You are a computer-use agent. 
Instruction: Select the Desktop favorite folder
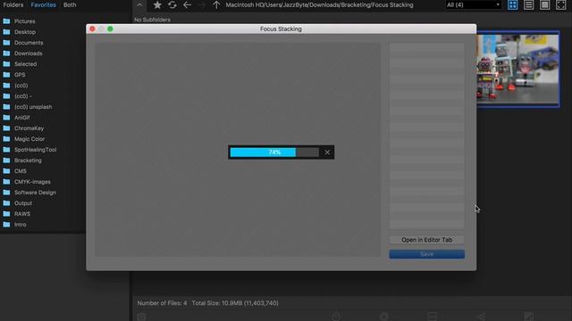pyautogui.click(x=25, y=32)
